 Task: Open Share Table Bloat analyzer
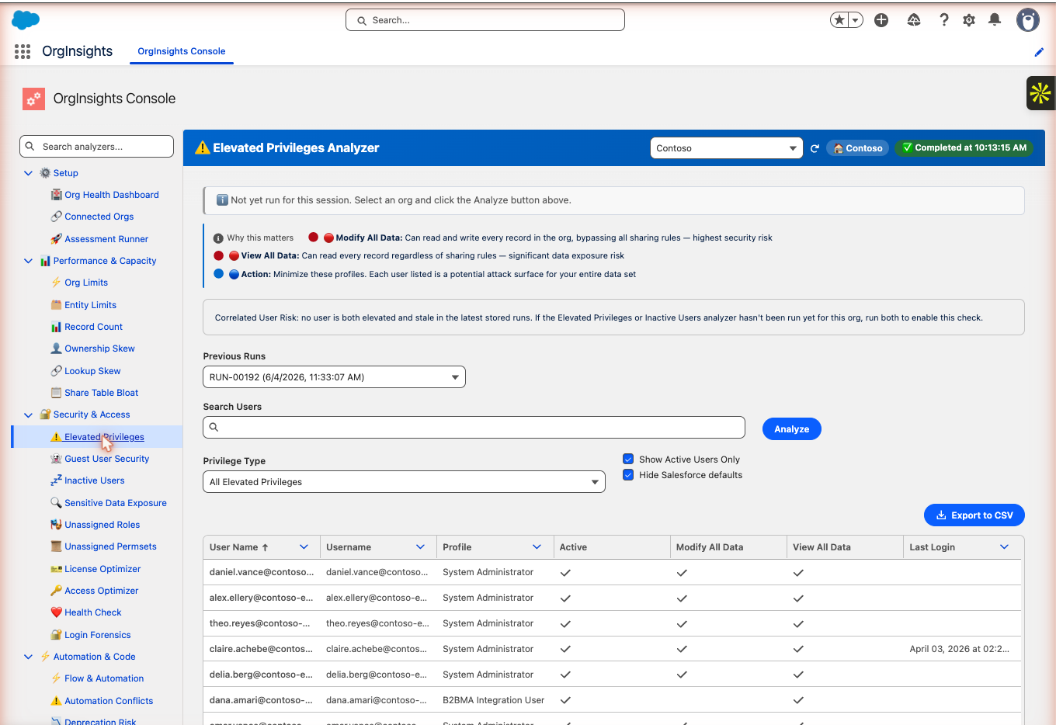pos(101,393)
